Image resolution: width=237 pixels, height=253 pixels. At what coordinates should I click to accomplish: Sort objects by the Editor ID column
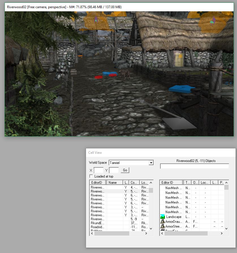coord(171,183)
